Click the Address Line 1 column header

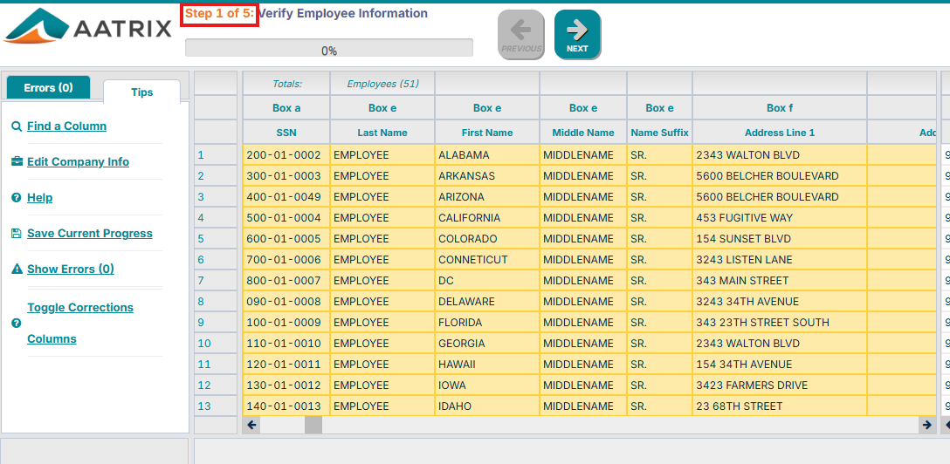click(780, 133)
